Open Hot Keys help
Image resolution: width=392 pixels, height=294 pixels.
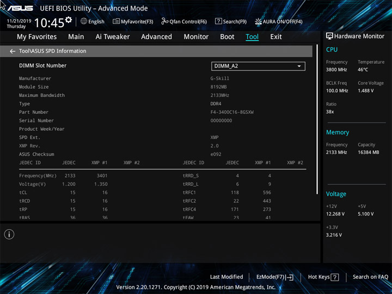(323, 277)
